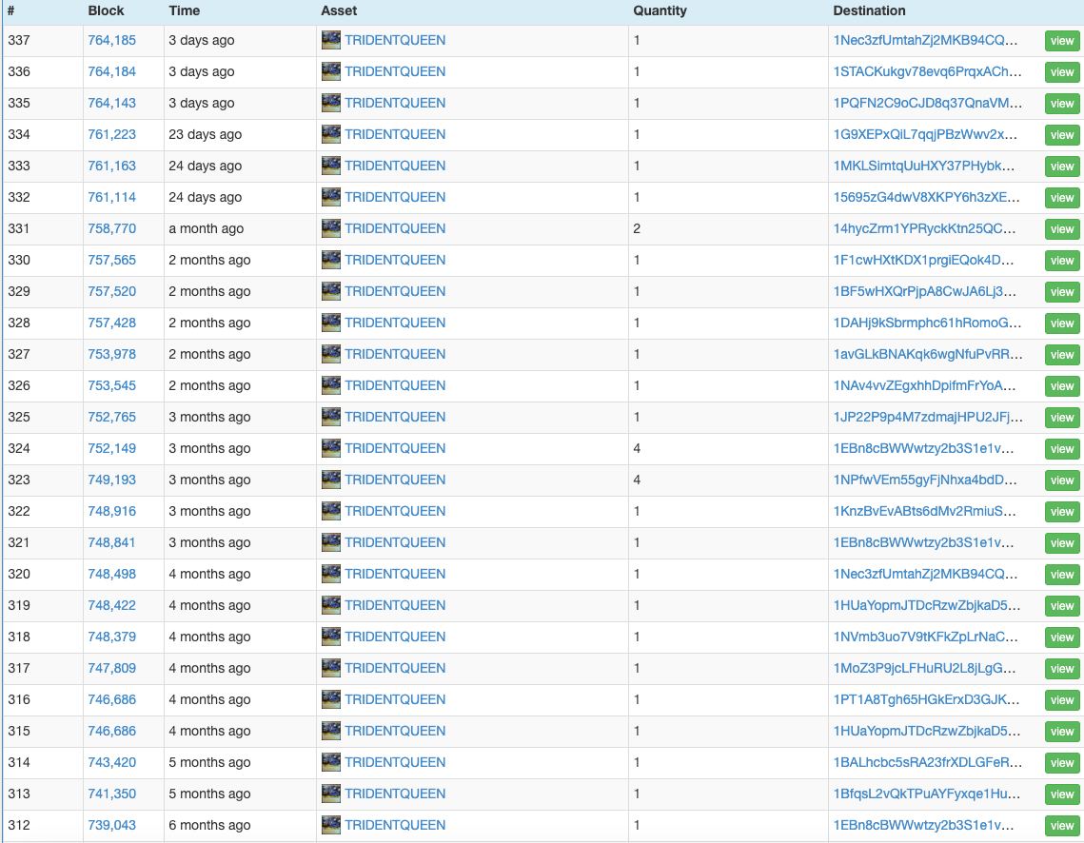This screenshot has height=843, width=1084.
Task: Open destination address 1MoZ3P9jcLFHuRU2L8jLgG
Action: (924, 668)
